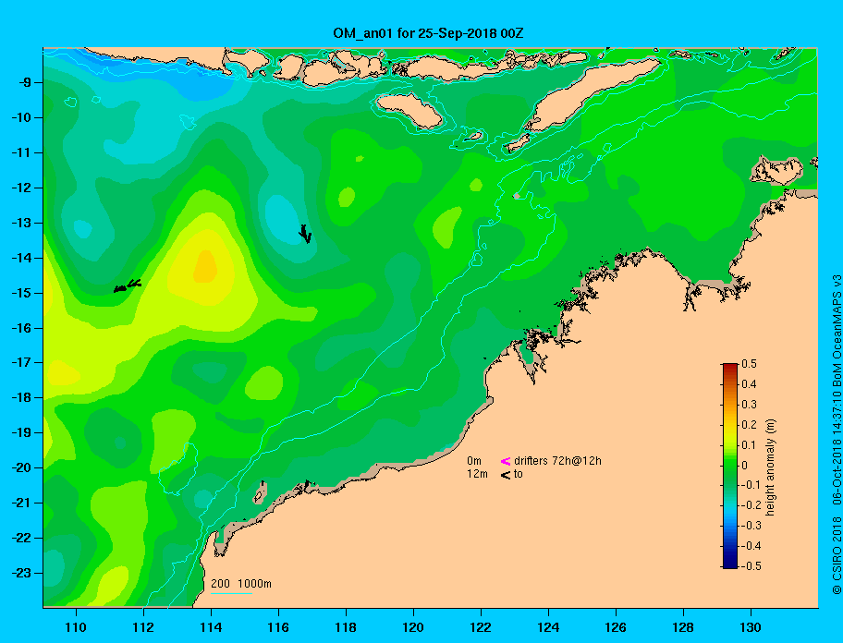The width and height of the screenshot is (843, 643).
Task: Click the -15 latitude axis label
Action: [x=21, y=293]
